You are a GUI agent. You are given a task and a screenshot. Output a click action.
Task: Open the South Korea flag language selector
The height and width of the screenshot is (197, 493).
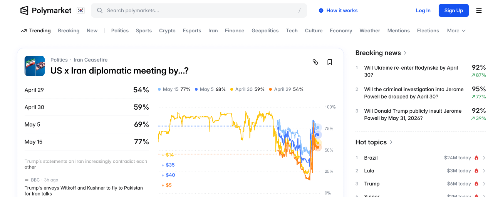point(80,11)
